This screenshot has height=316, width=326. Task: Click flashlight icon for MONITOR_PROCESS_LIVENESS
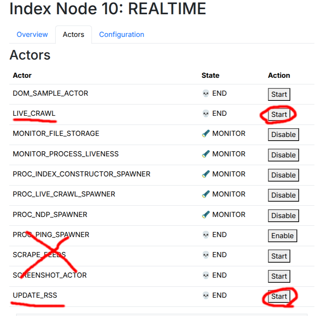tap(206, 154)
